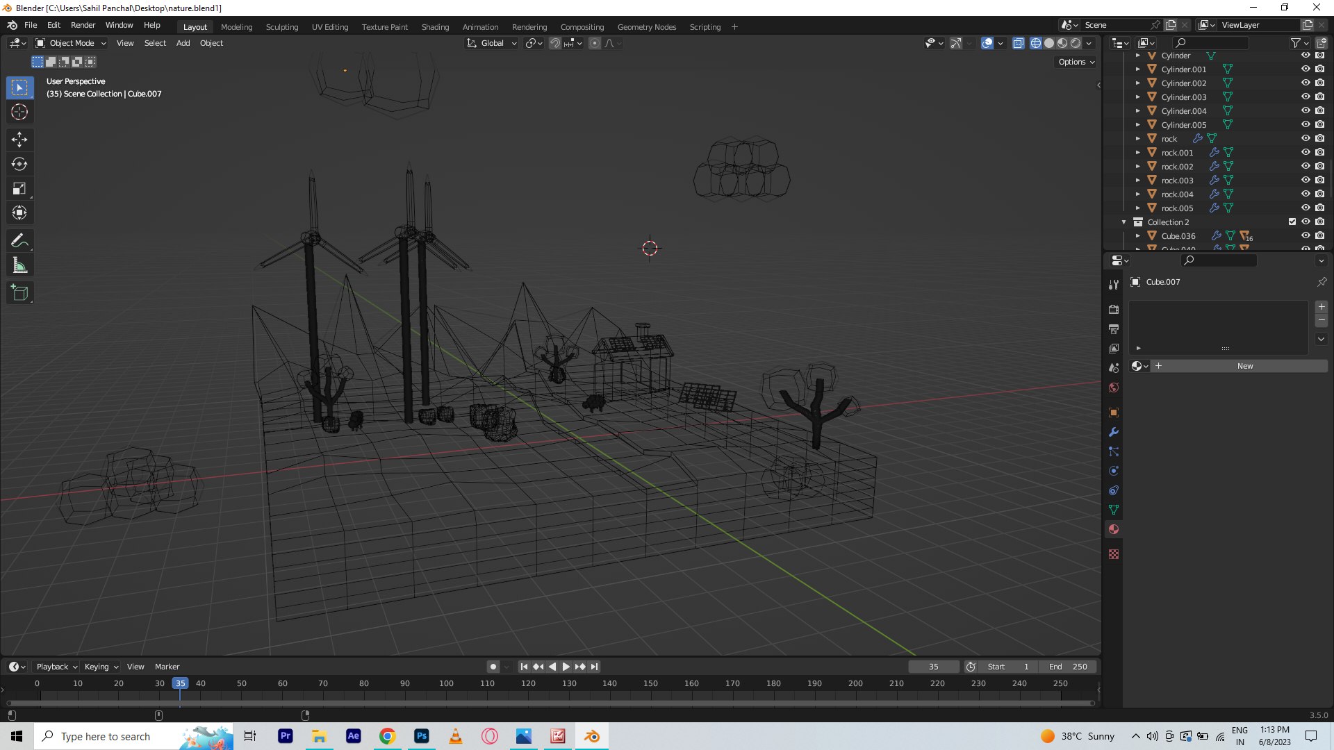Screen dimensions: 1334x750
Task: Select the Rotate tool
Action: pos(19,164)
